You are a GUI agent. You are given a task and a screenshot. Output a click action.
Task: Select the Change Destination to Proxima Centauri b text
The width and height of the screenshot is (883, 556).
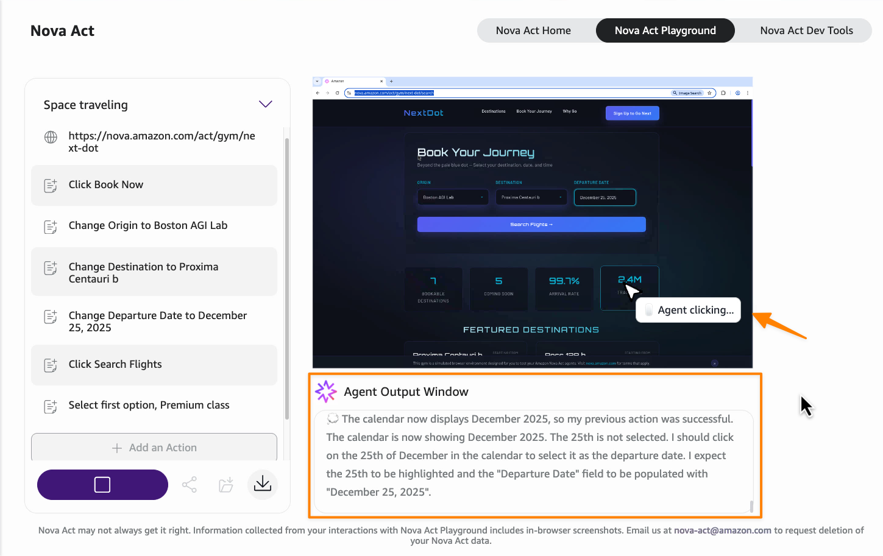143,273
